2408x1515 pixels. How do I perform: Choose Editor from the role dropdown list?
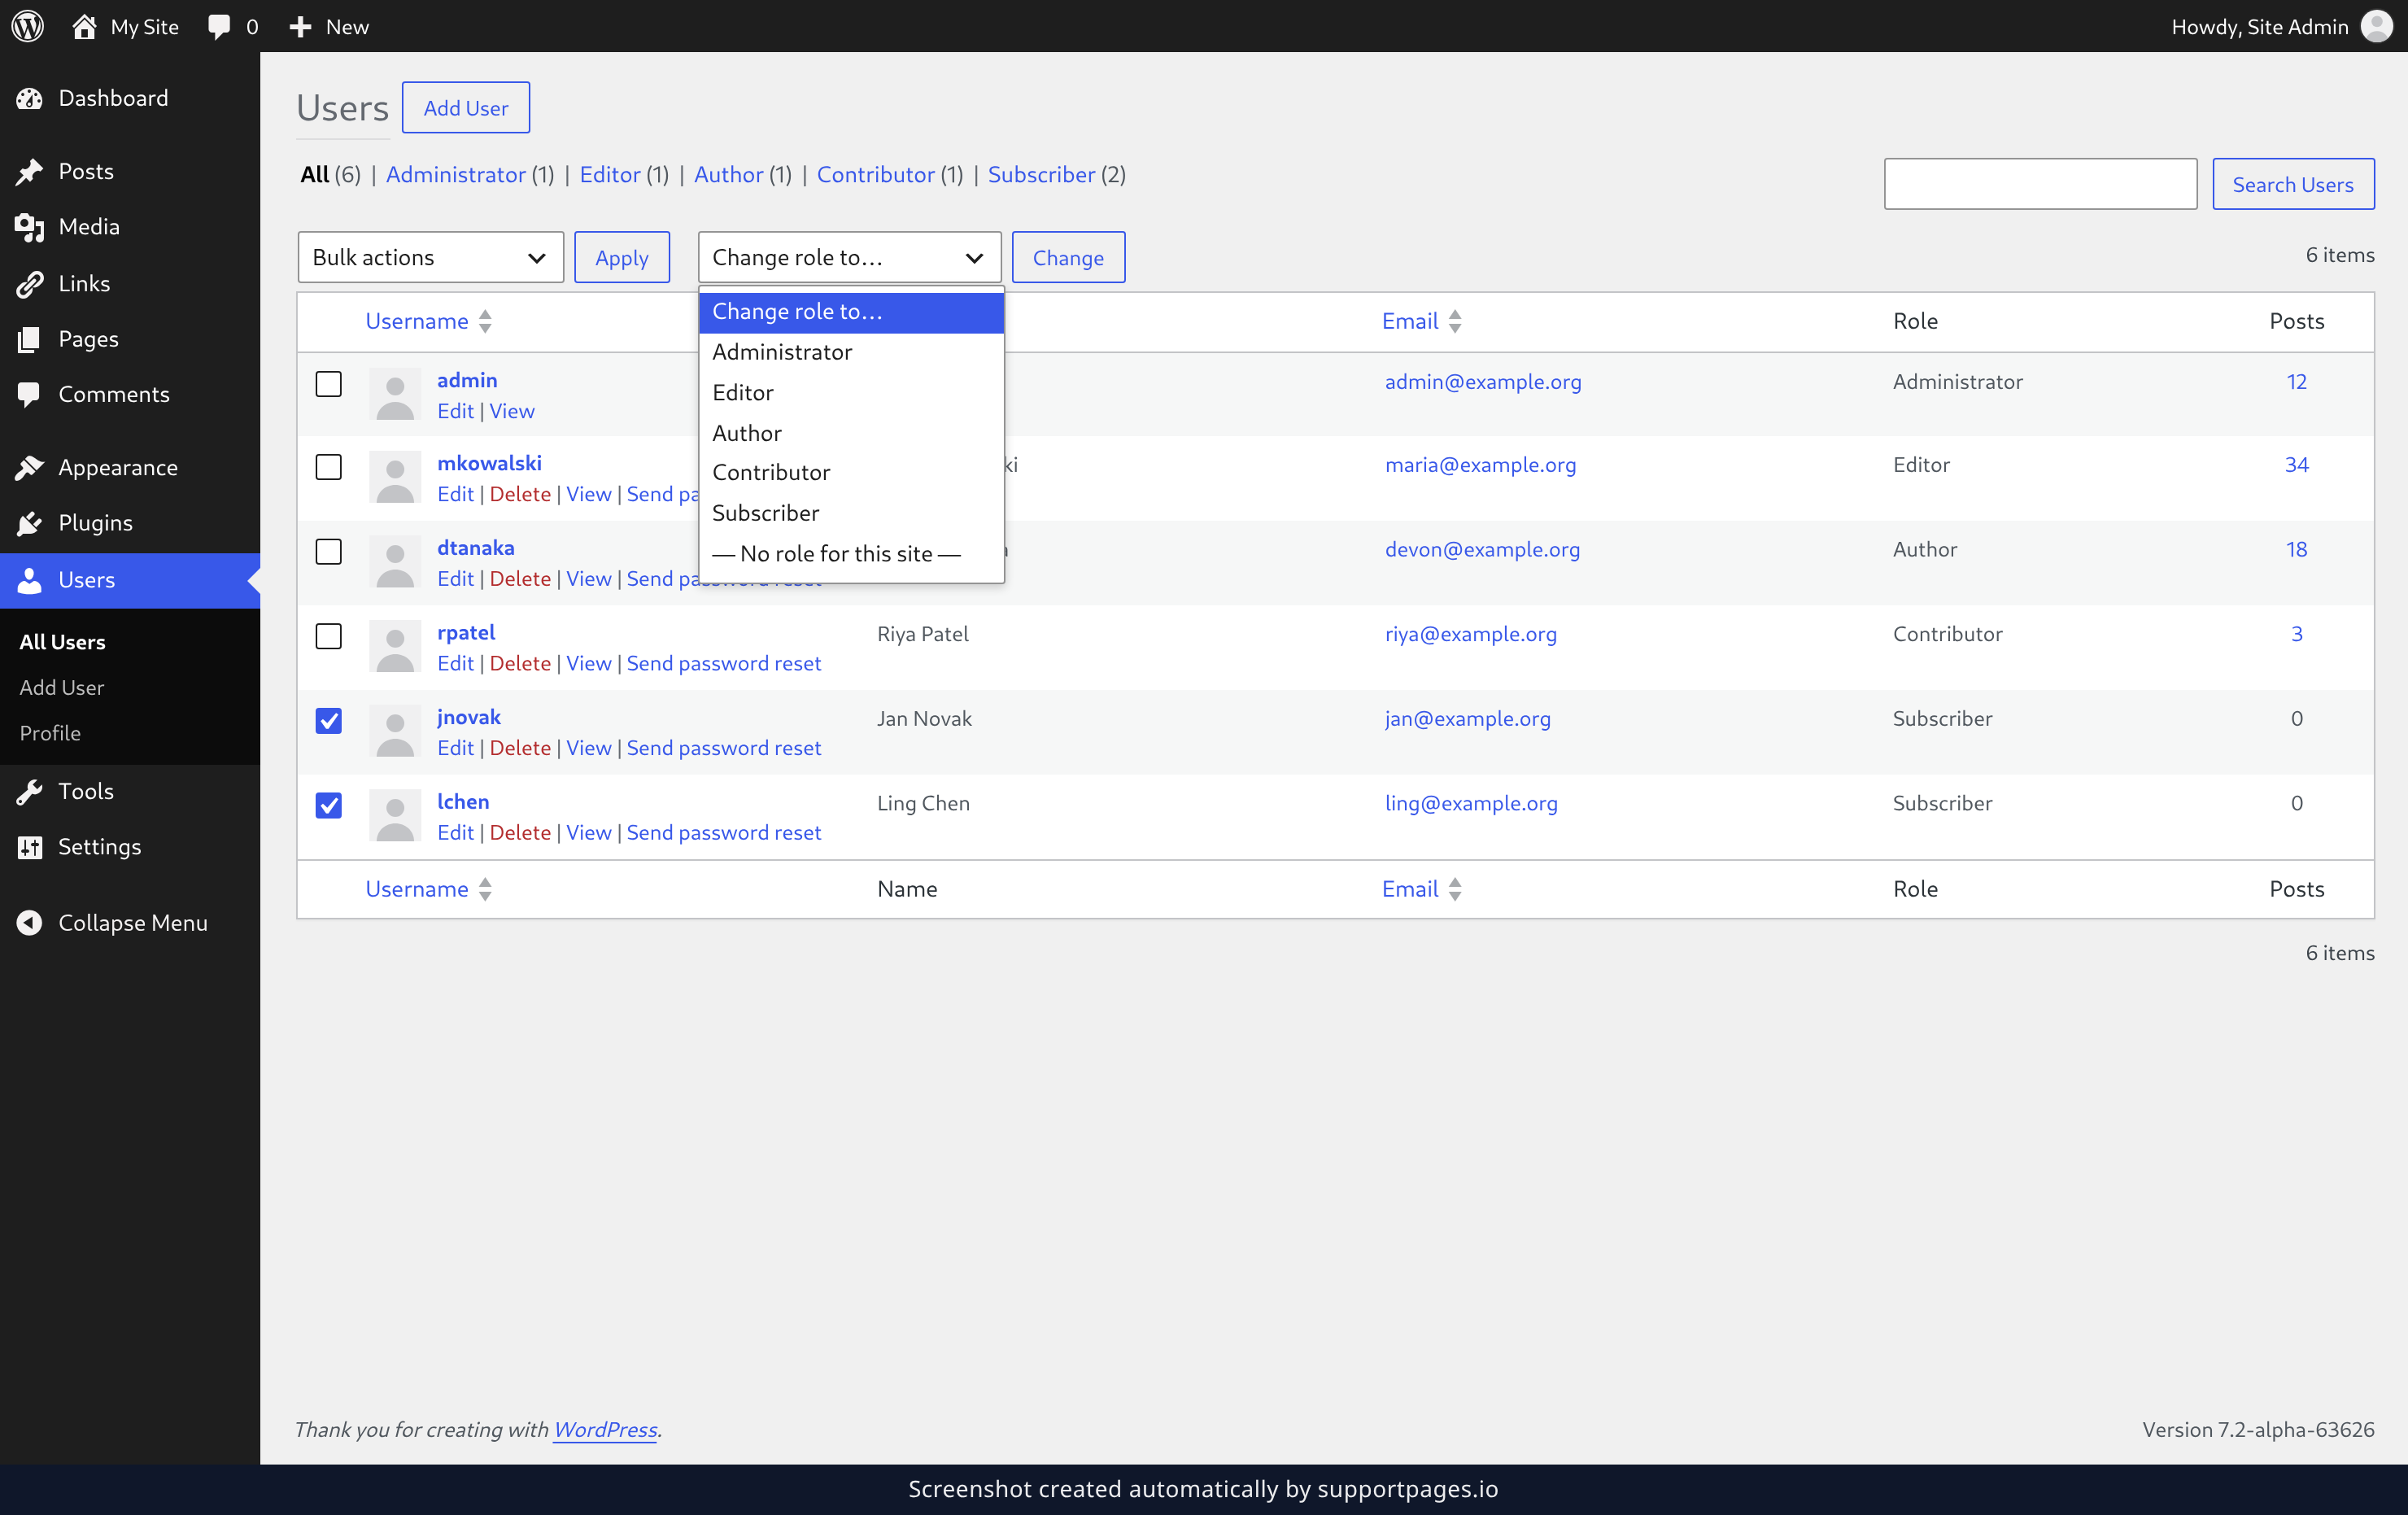(851, 393)
